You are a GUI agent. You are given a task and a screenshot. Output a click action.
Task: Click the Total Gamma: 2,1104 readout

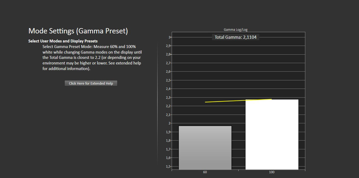[x=235, y=37]
